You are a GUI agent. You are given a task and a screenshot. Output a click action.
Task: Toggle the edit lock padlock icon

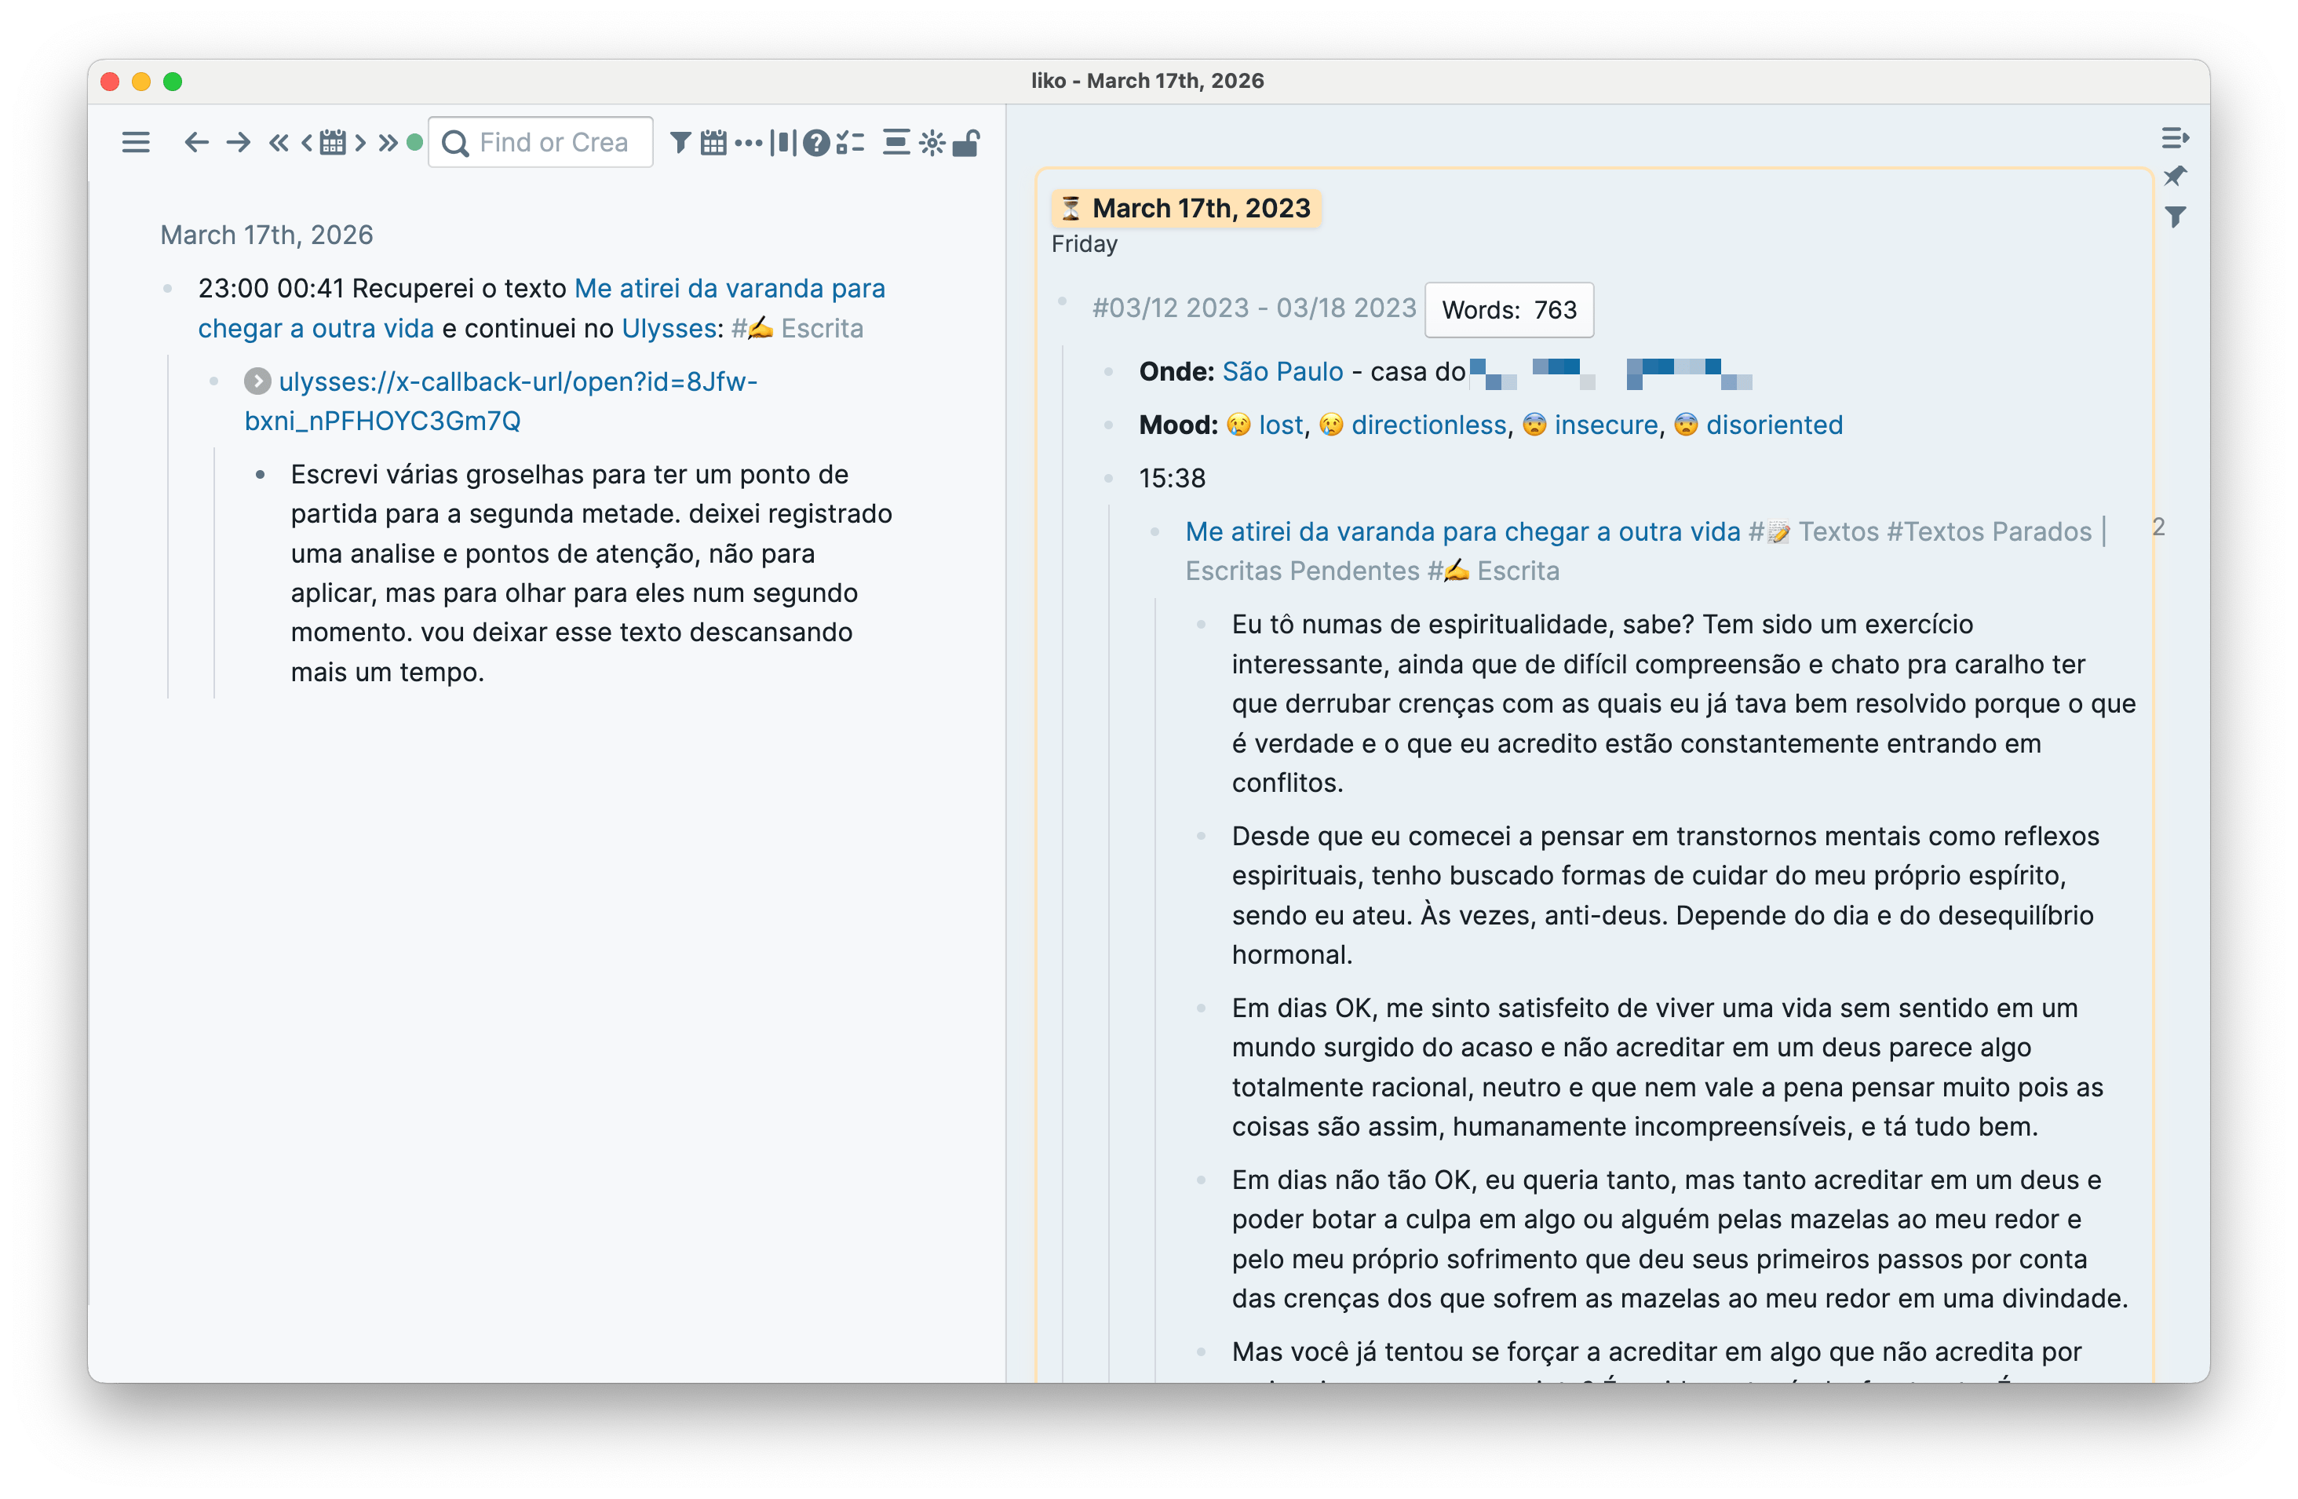click(966, 143)
